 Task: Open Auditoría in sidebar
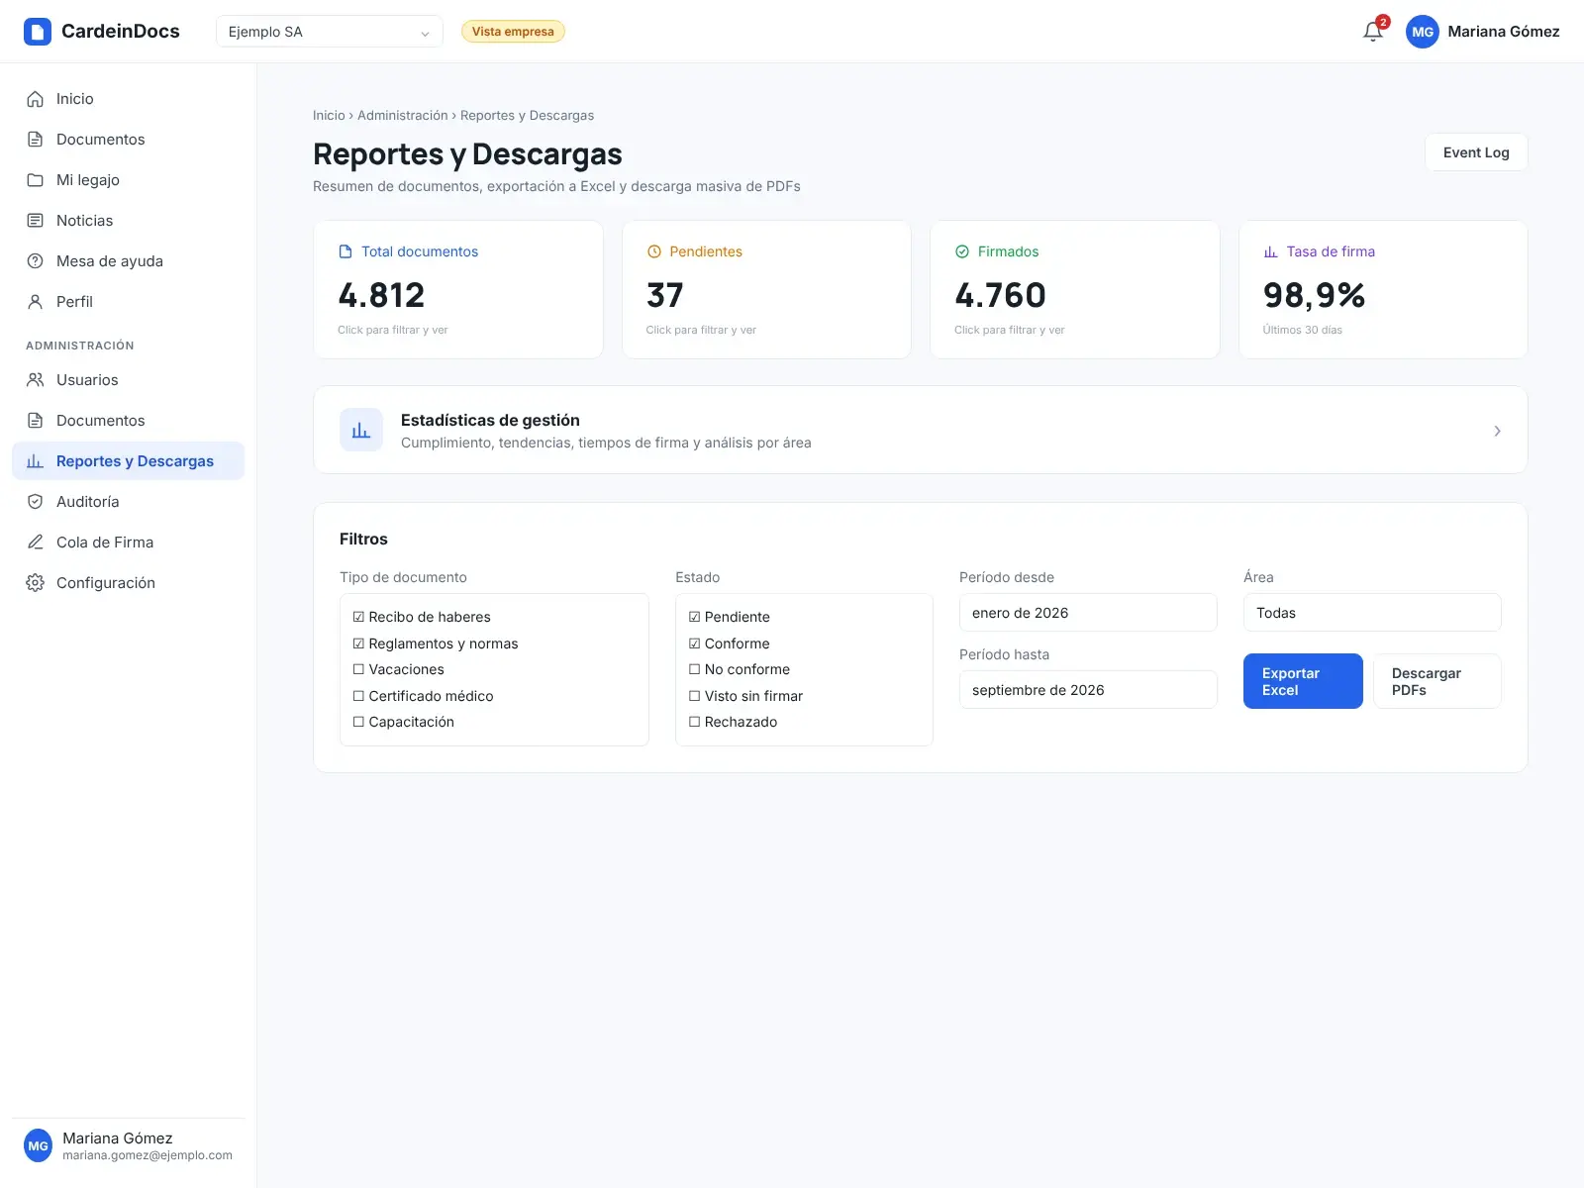click(x=128, y=502)
